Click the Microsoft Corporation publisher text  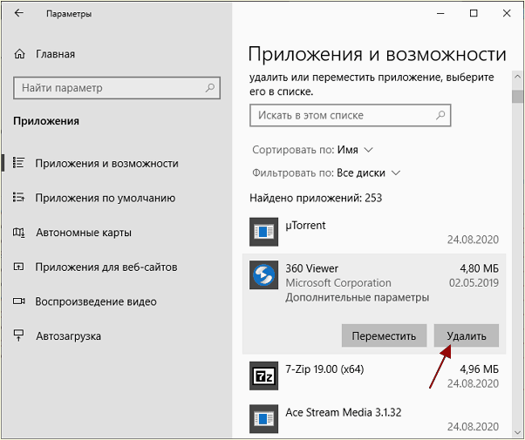338,283
